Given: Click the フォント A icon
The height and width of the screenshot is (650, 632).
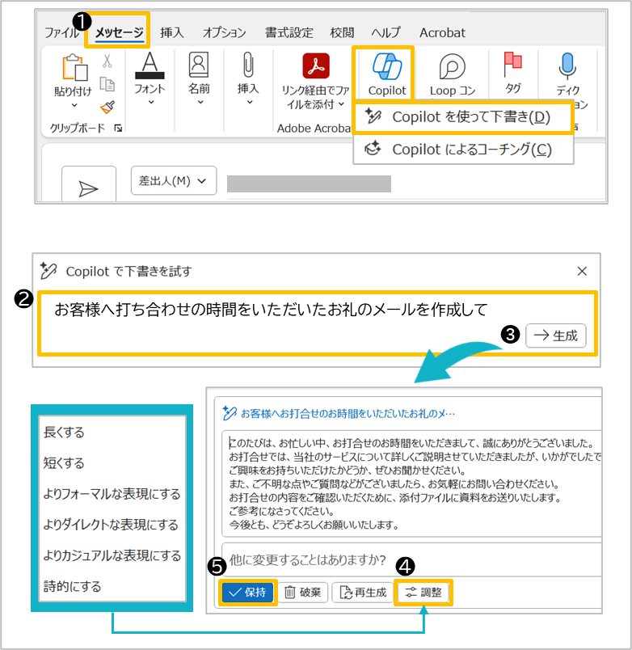Looking at the screenshot, I should [x=150, y=65].
